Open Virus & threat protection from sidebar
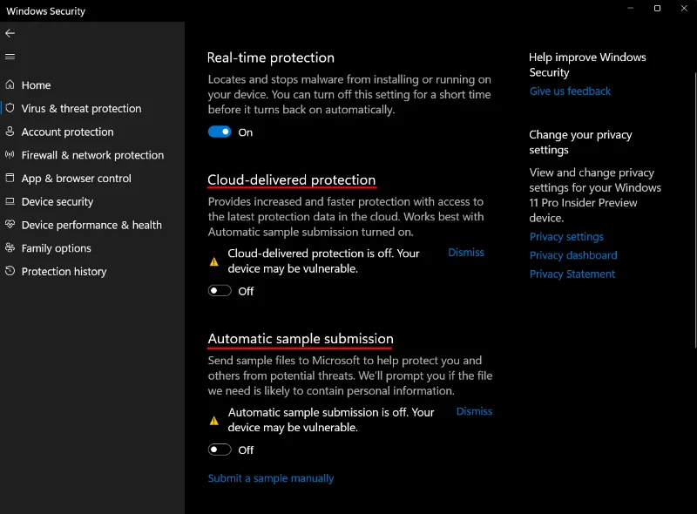This screenshot has width=697, height=514. click(82, 108)
